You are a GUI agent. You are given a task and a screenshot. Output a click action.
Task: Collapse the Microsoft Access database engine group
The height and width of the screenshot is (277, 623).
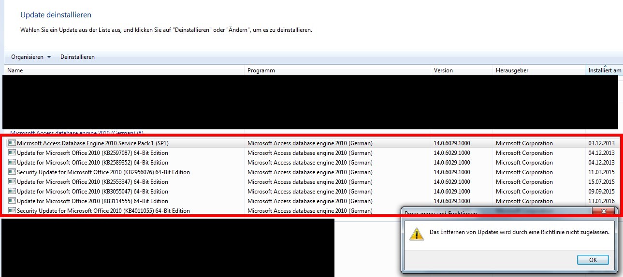point(77,133)
